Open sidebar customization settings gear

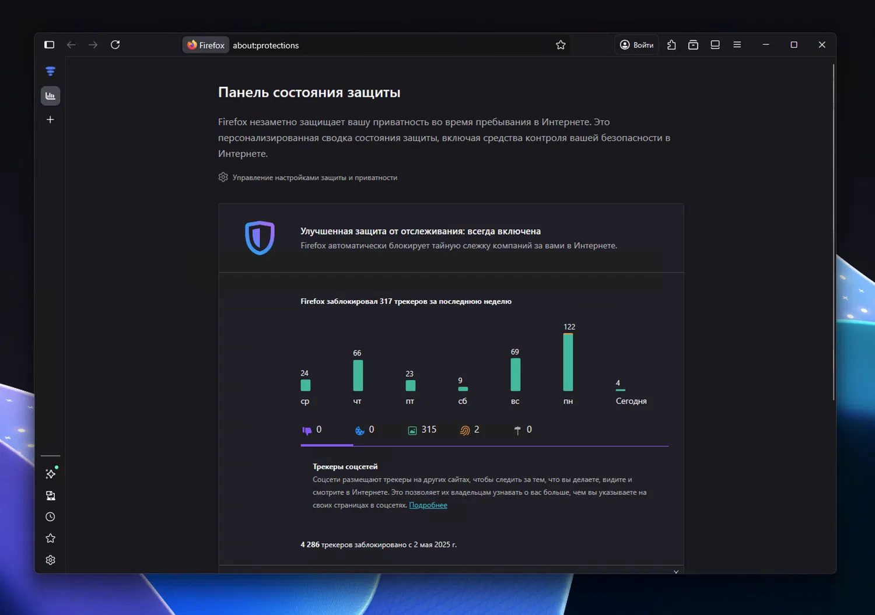(x=51, y=560)
